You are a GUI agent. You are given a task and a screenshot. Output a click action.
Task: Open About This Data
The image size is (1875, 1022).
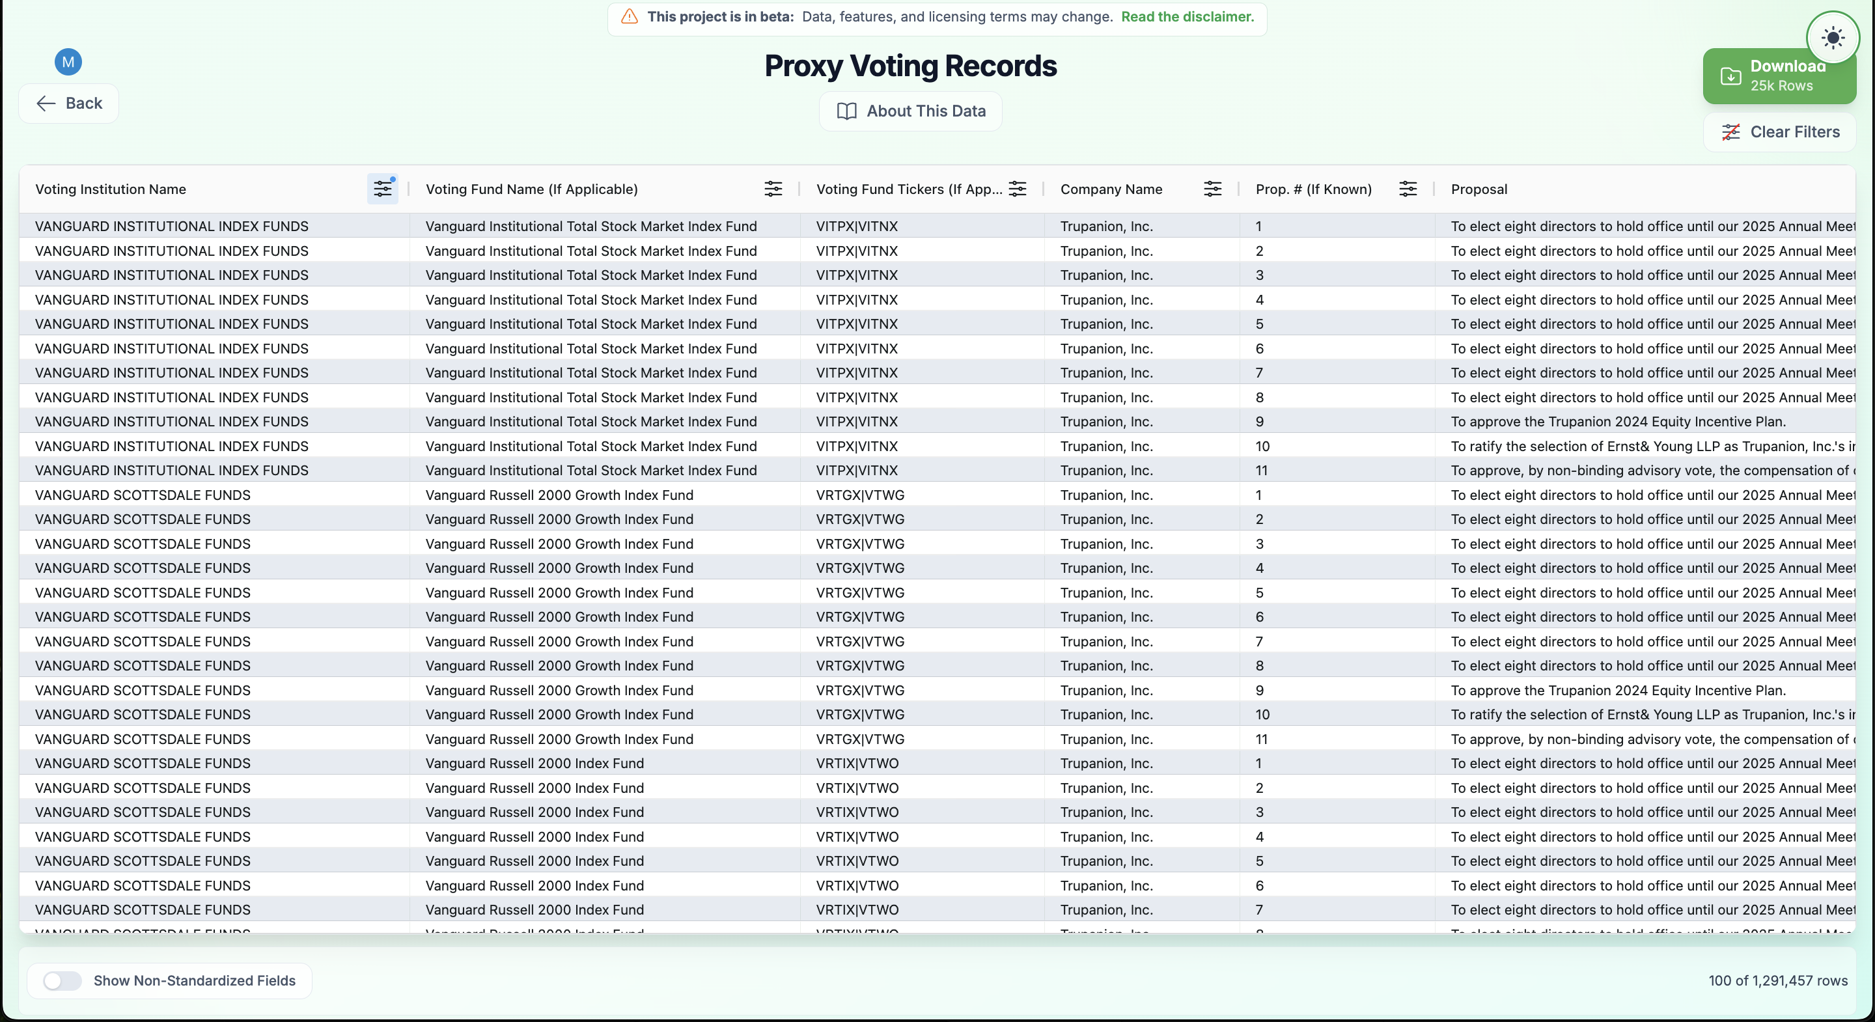(x=911, y=111)
